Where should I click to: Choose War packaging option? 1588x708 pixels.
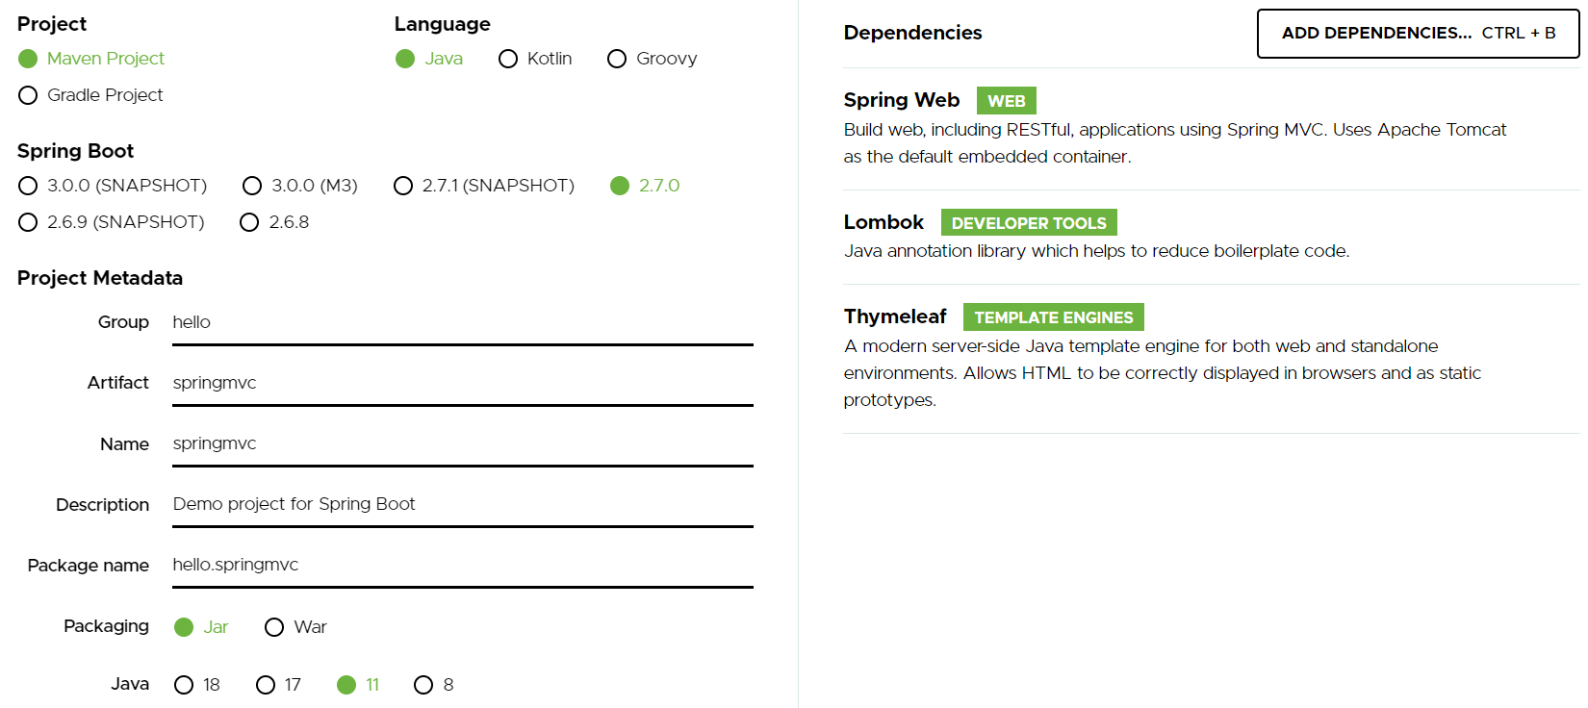tap(274, 627)
